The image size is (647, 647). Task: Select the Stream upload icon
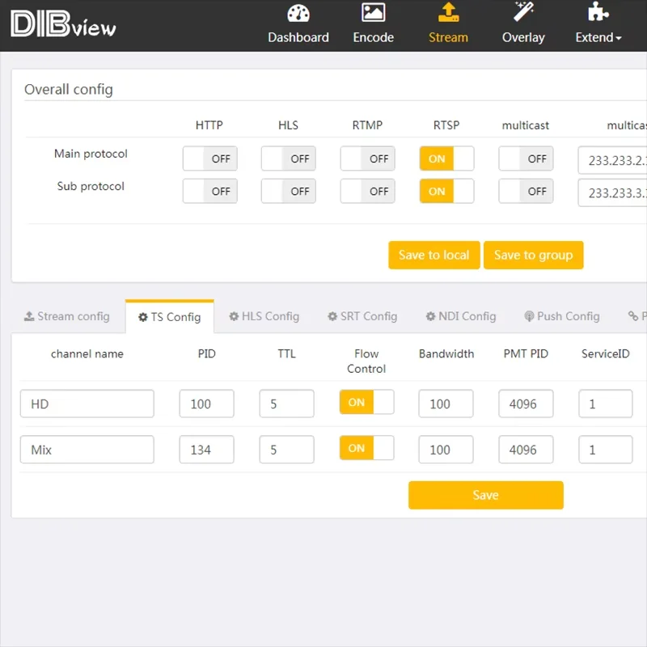pyautogui.click(x=448, y=12)
